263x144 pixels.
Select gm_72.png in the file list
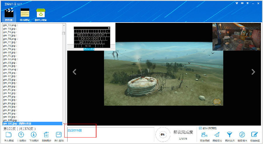[10, 25]
